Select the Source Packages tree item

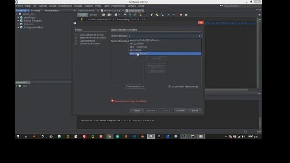(33, 21)
